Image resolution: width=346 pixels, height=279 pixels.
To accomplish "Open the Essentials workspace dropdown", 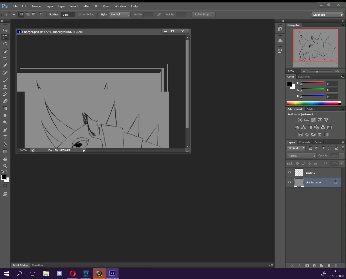I will point(327,15).
